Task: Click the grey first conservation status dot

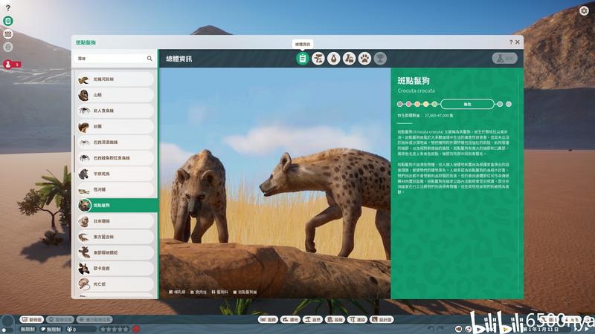Action: pos(400,104)
